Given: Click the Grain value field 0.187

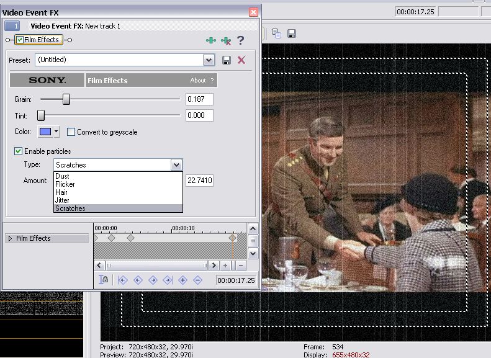Looking at the screenshot, I should 199,99.
